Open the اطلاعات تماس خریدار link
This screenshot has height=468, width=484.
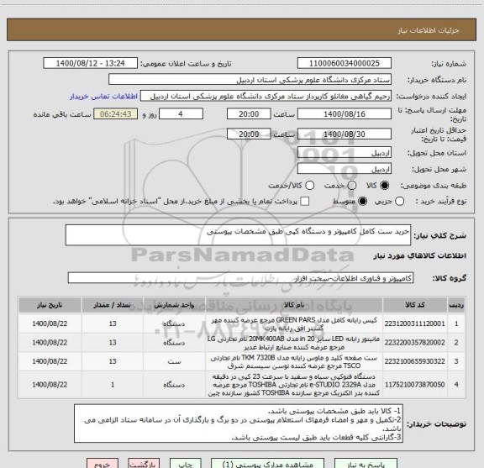click(x=103, y=97)
